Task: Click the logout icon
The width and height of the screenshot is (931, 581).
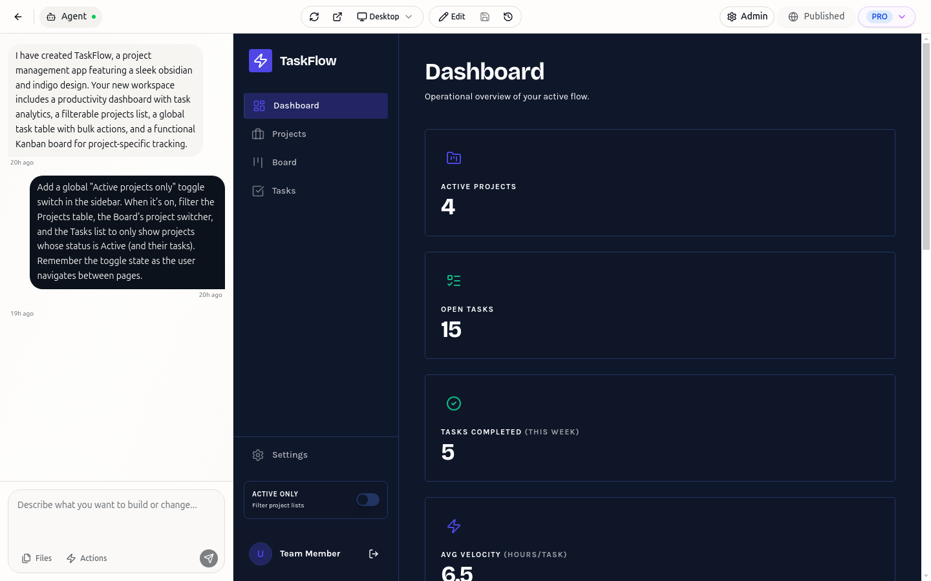Action: [374, 554]
